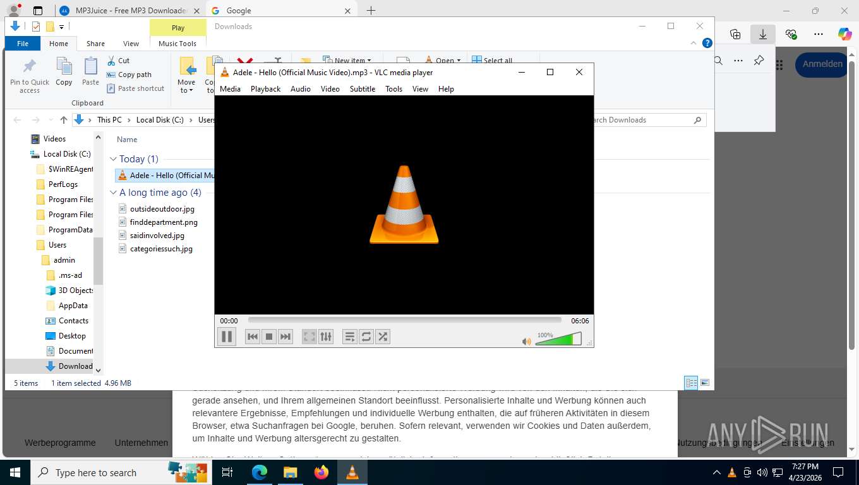Open Edge downloads icon
Image resolution: width=859 pixels, height=485 pixels.
click(x=763, y=34)
